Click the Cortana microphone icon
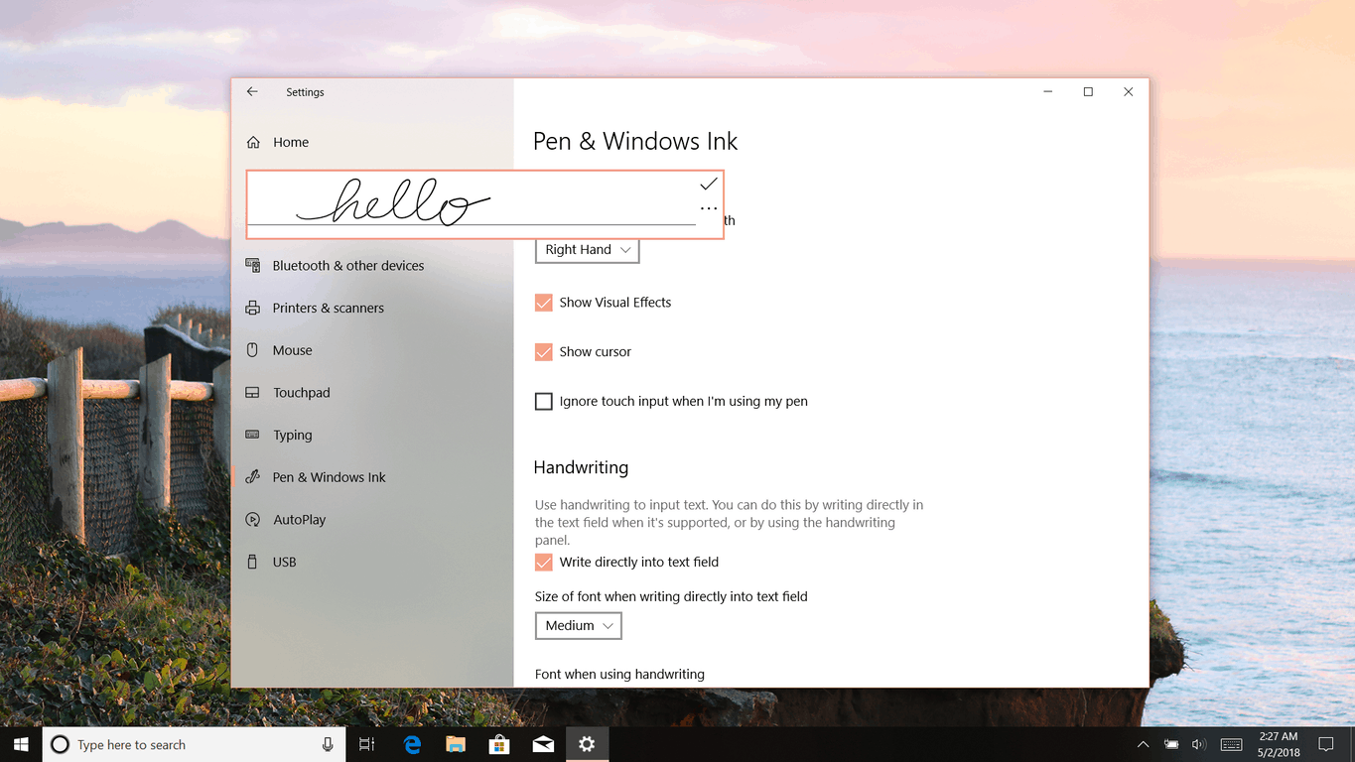1355x762 pixels. (328, 744)
